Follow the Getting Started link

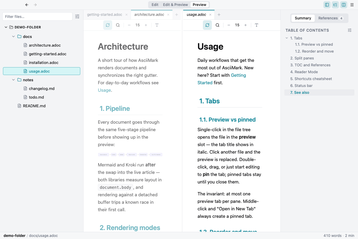click(x=222, y=79)
